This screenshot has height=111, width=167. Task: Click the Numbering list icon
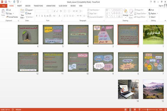pyautogui.click(x=69, y=11)
